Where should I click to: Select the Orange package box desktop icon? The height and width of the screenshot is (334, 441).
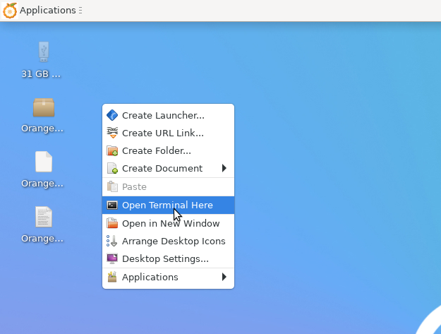(x=44, y=107)
